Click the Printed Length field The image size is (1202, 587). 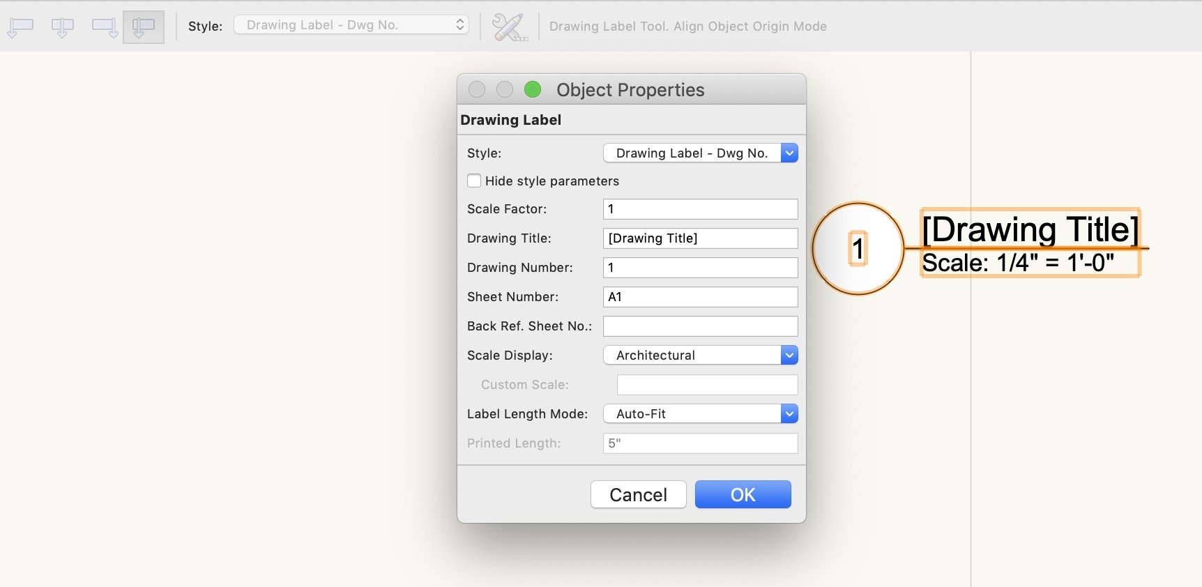click(x=700, y=443)
